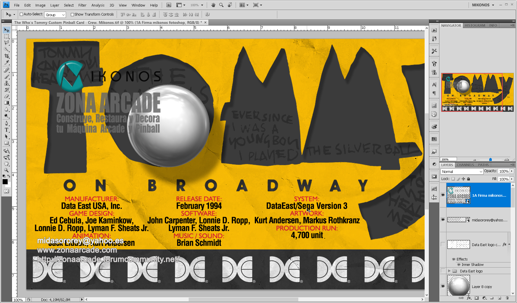Open the Actions panel from the dock

(434, 30)
